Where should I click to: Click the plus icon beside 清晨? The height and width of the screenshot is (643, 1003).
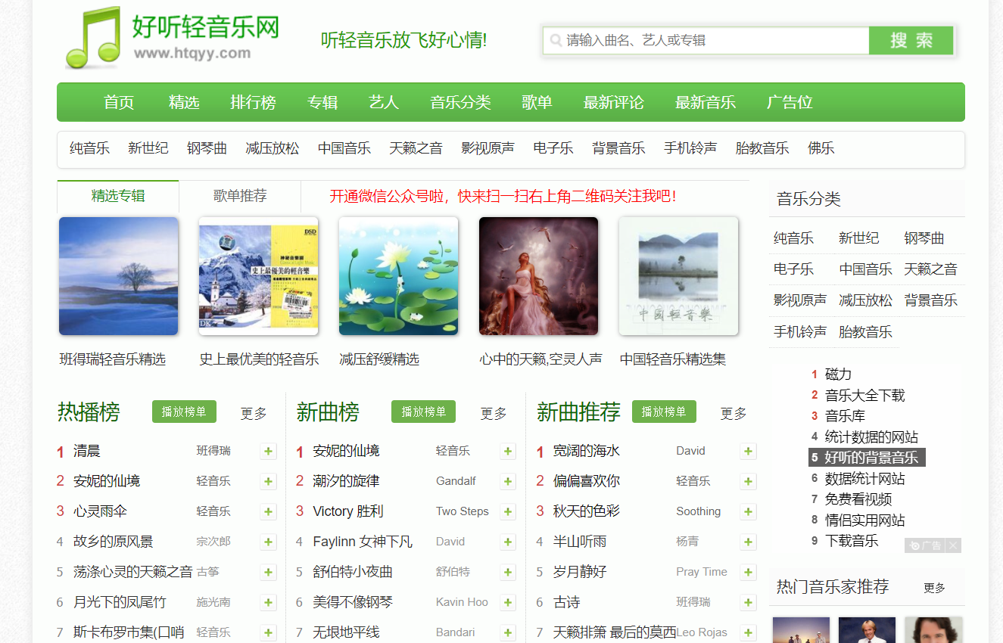coord(268,452)
